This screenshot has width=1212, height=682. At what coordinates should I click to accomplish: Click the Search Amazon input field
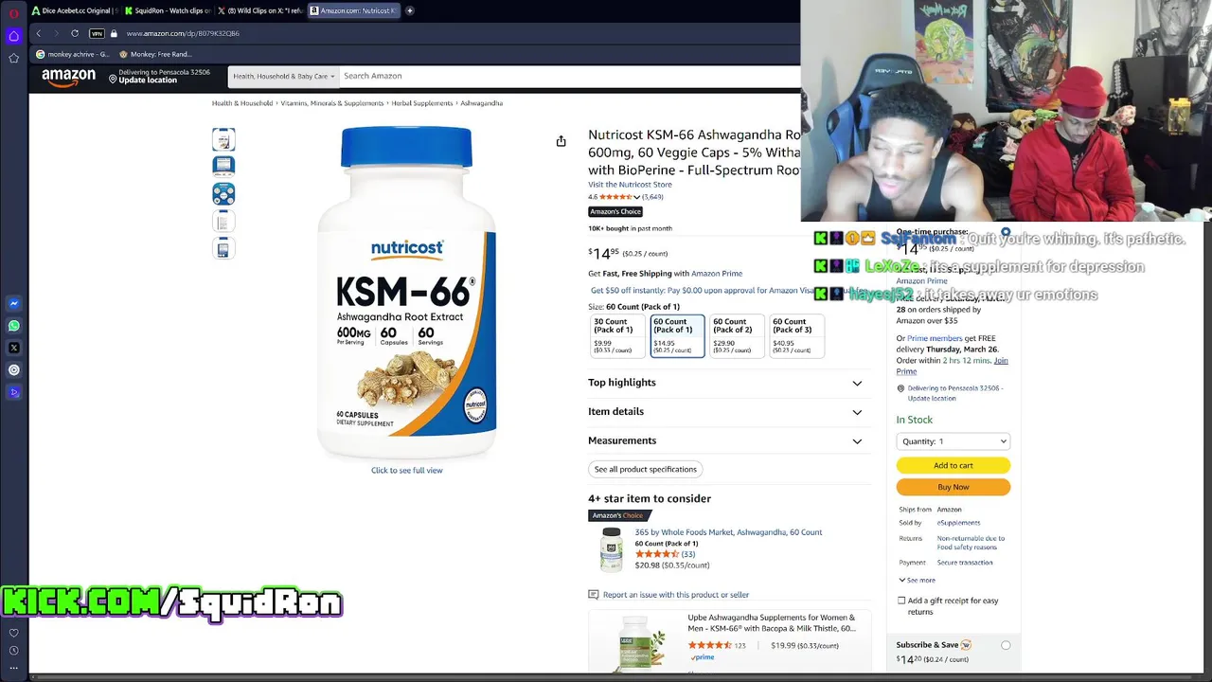coord(568,76)
